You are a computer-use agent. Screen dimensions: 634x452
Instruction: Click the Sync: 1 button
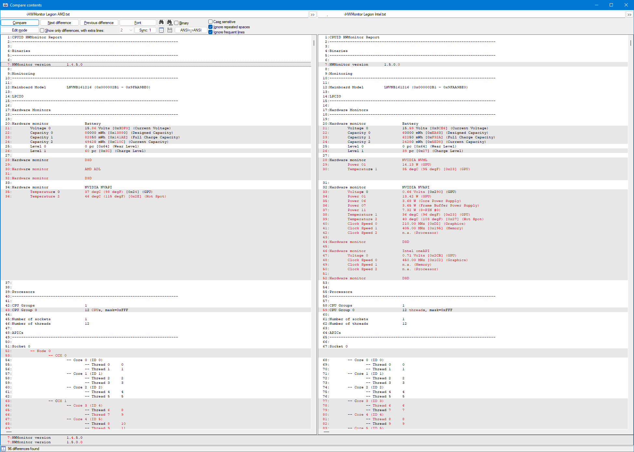click(145, 30)
